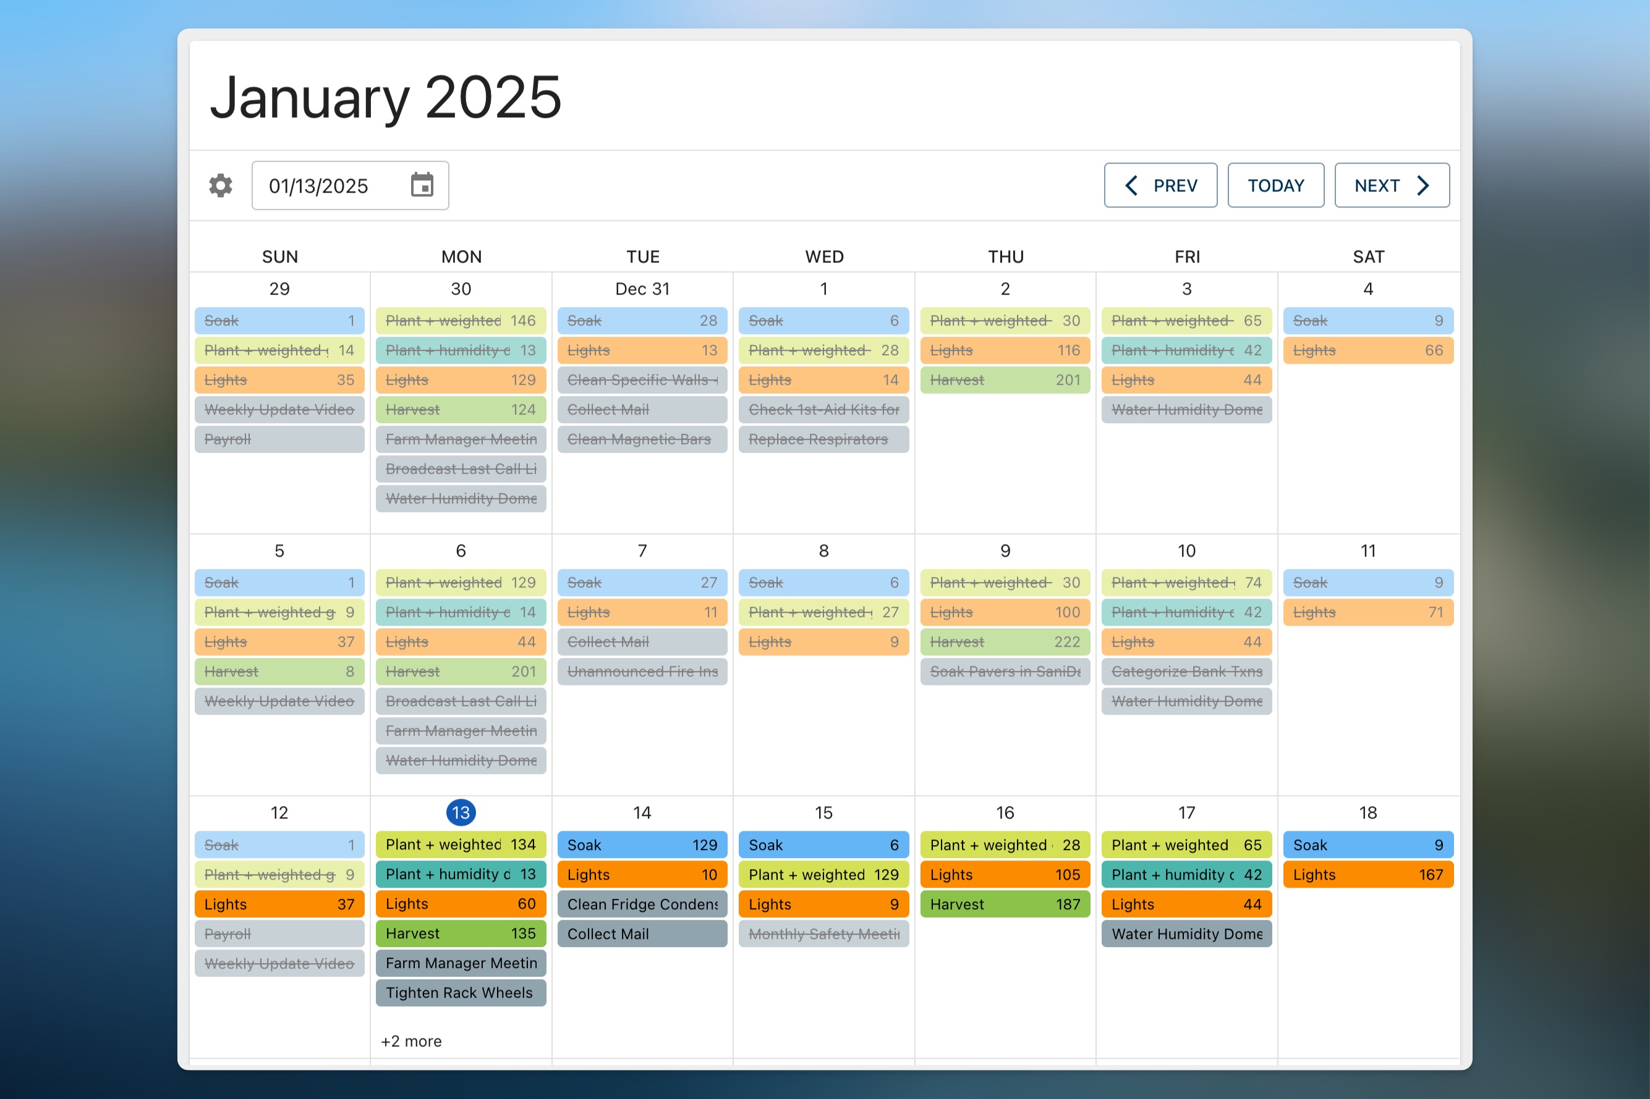The image size is (1650, 1099).
Task: Click PREV to navigate to December 2024
Action: click(x=1157, y=185)
